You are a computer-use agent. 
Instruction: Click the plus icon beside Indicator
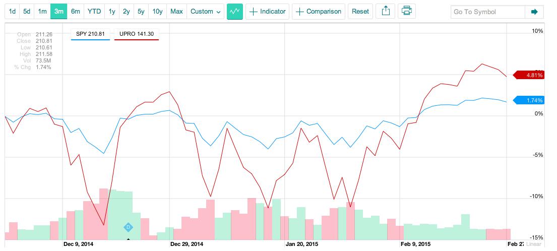pos(253,12)
